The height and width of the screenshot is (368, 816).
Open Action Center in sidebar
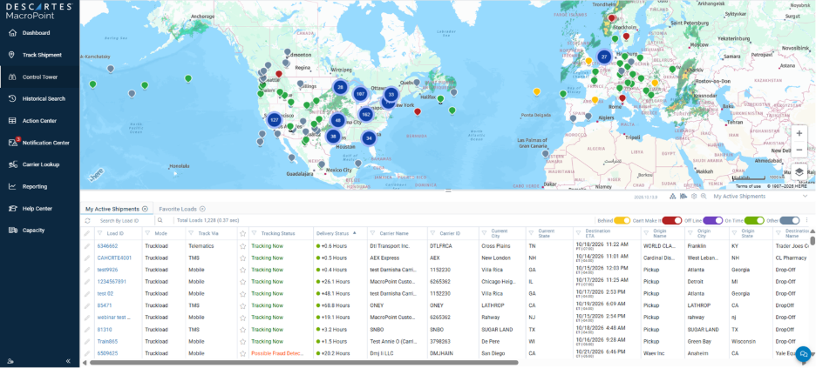[39, 121]
